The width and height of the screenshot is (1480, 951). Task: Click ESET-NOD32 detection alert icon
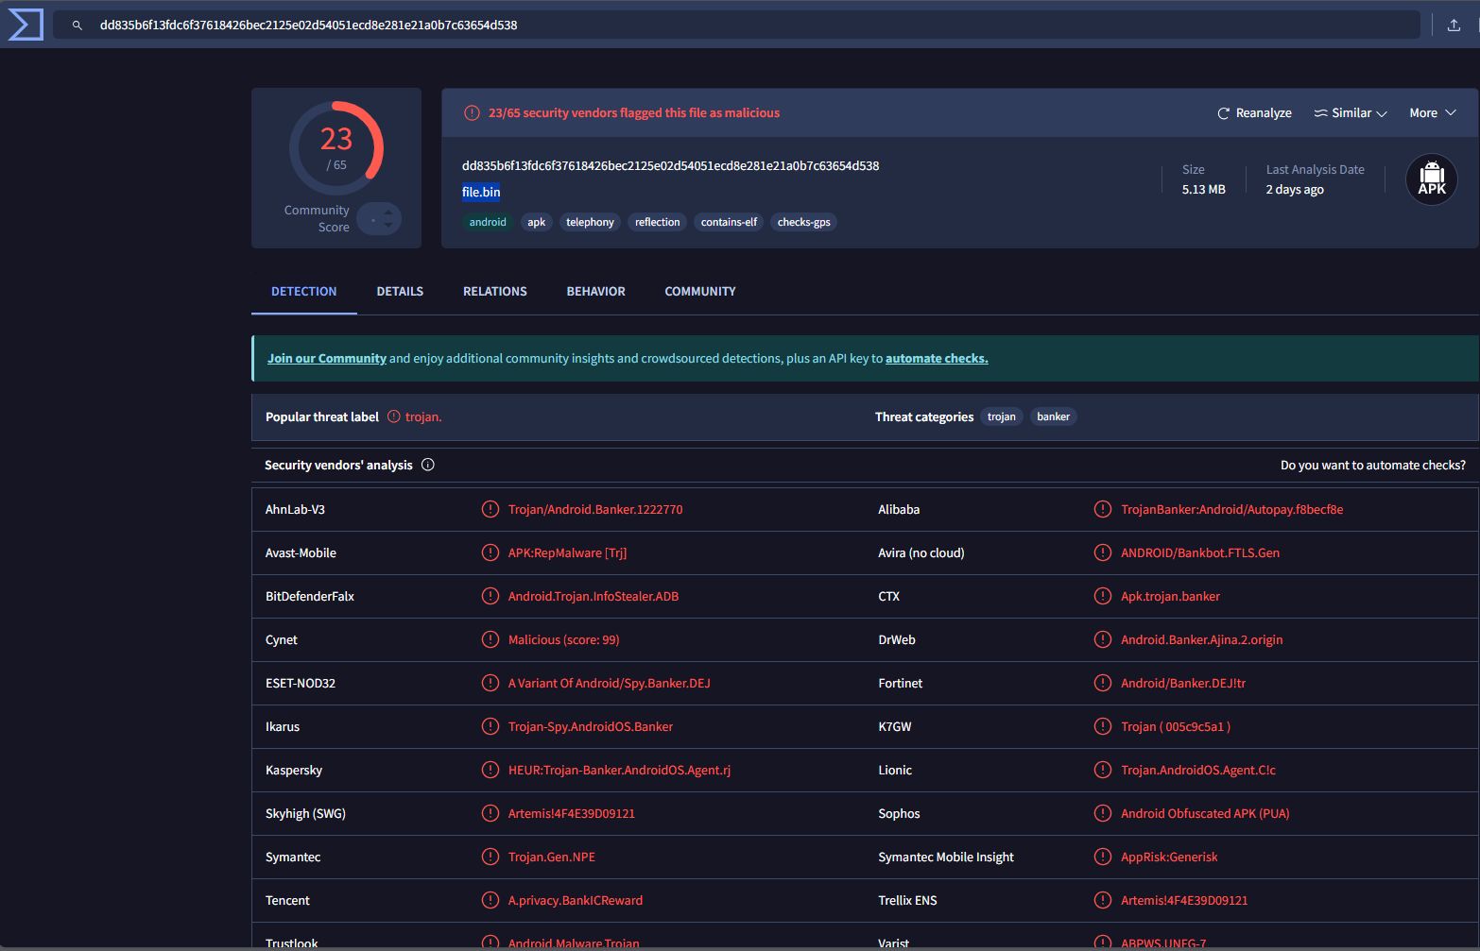coord(490,683)
